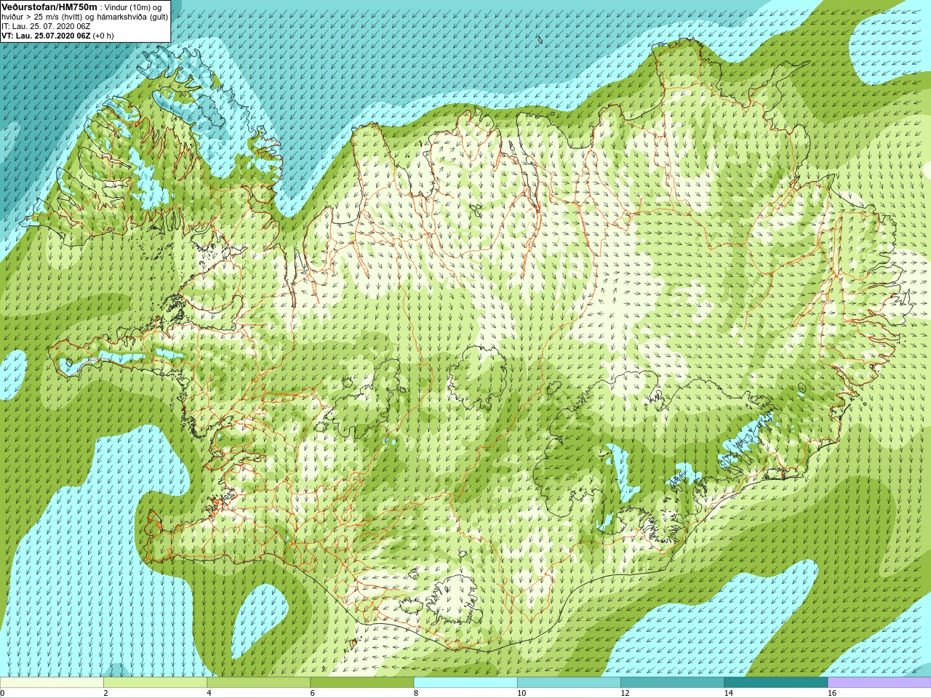
Task: Click the legend tick label '6'
Action: [x=312, y=693]
